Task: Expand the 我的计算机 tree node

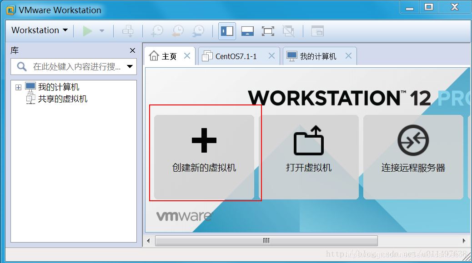Action: tap(18, 88)
